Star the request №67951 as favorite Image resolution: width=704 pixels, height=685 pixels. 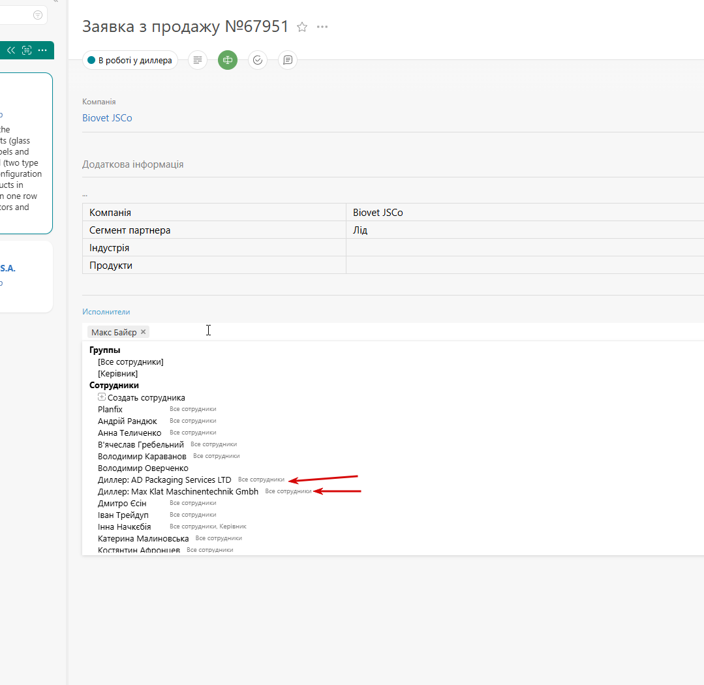pos(302,27)
